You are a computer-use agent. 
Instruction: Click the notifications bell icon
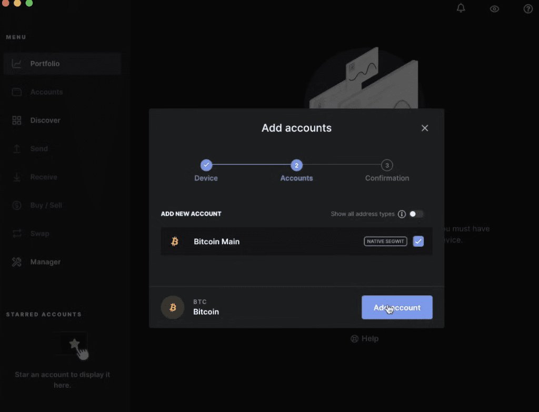coord(461,8)
